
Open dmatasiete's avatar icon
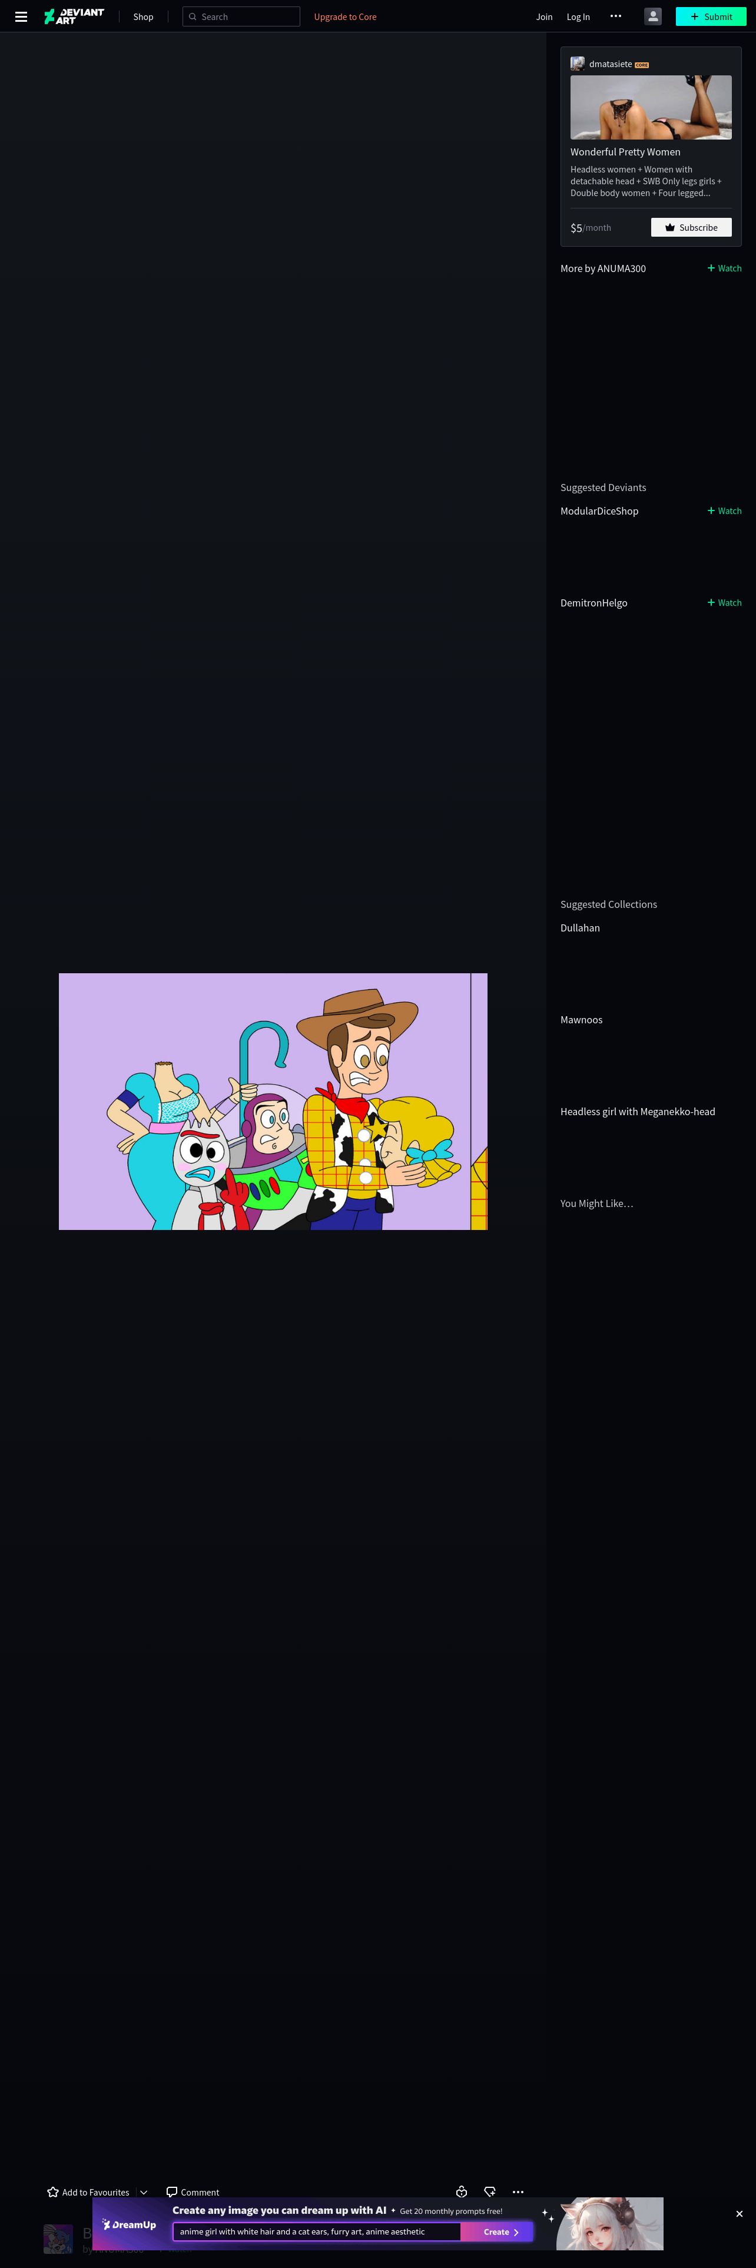pyautogui.click(x=578, y=64)
